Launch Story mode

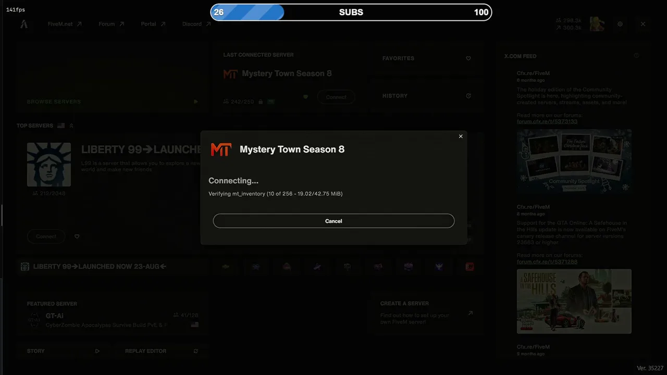(x=63, y=351)
